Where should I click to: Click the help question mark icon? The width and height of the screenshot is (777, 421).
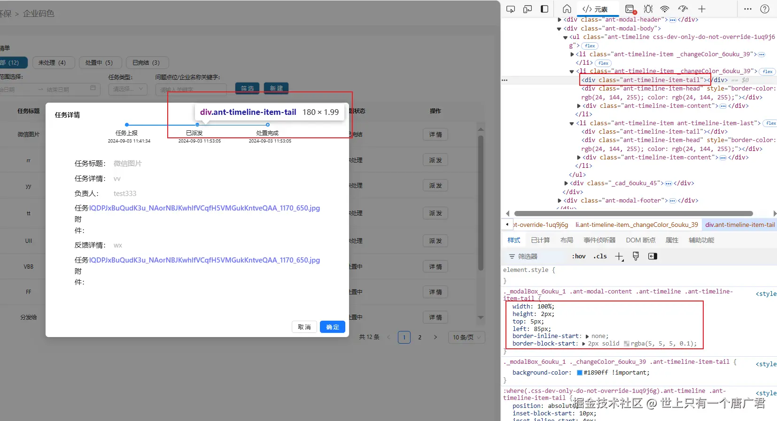[x=765, y=9]
